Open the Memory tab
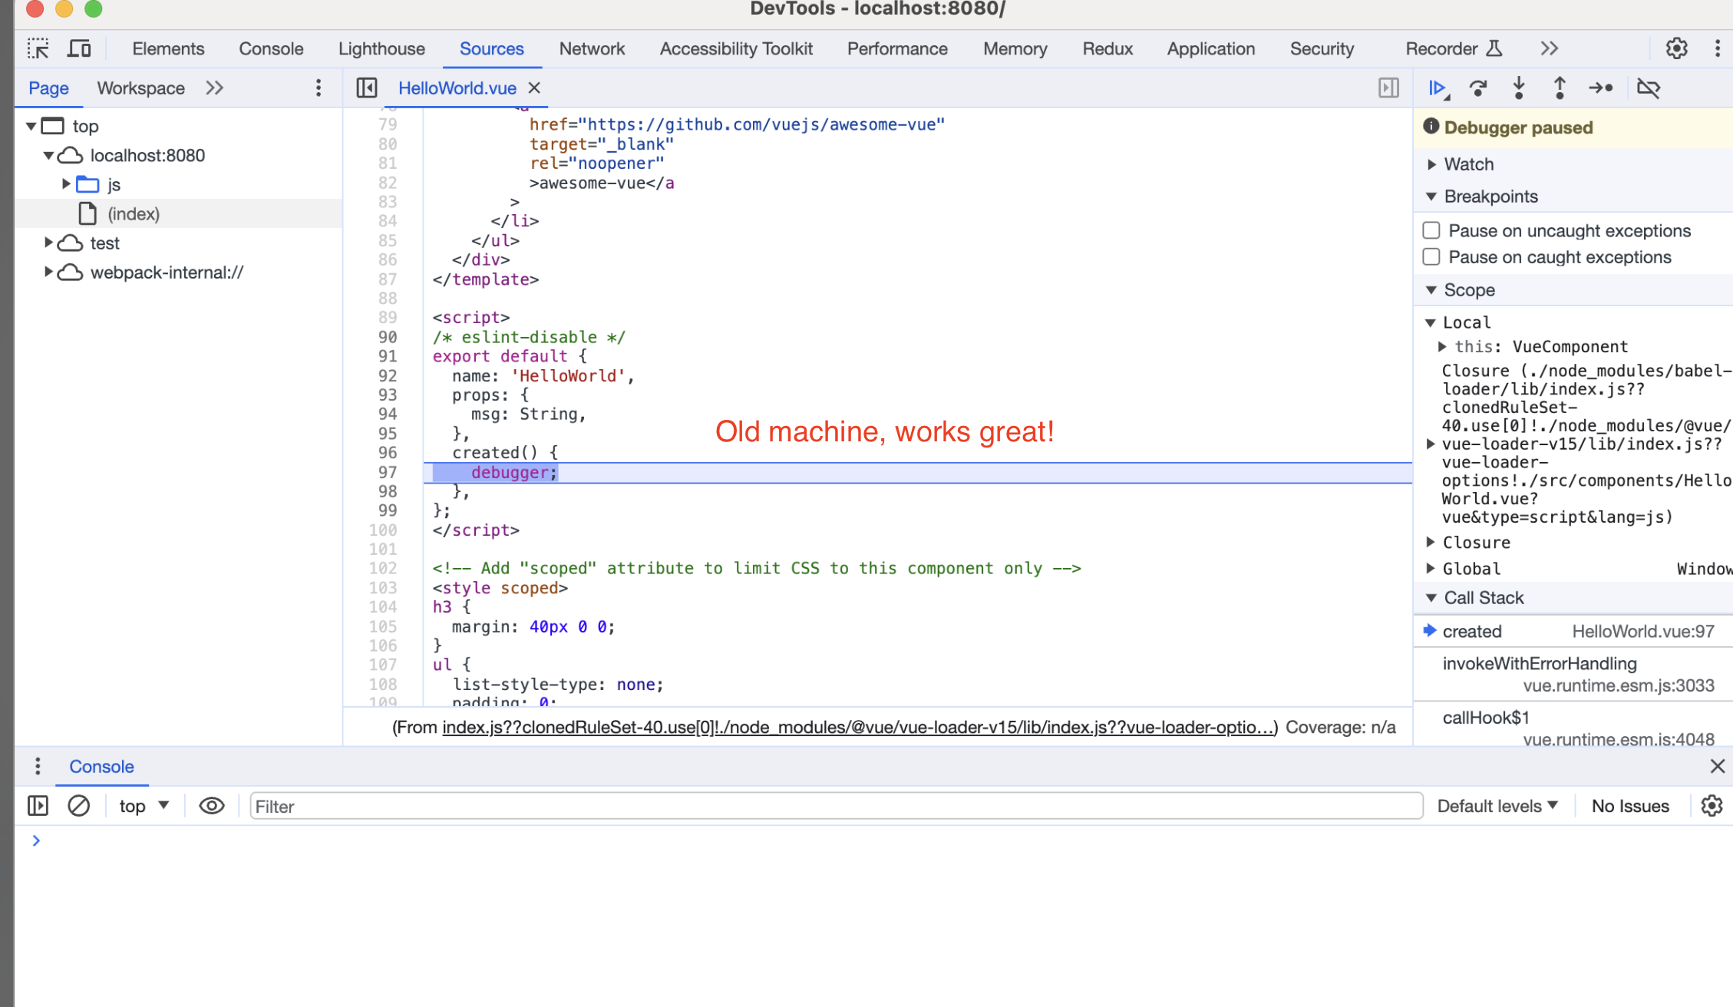Screen dimensions: 1733x1007 pyautogui.click(x=1015, y=49)
